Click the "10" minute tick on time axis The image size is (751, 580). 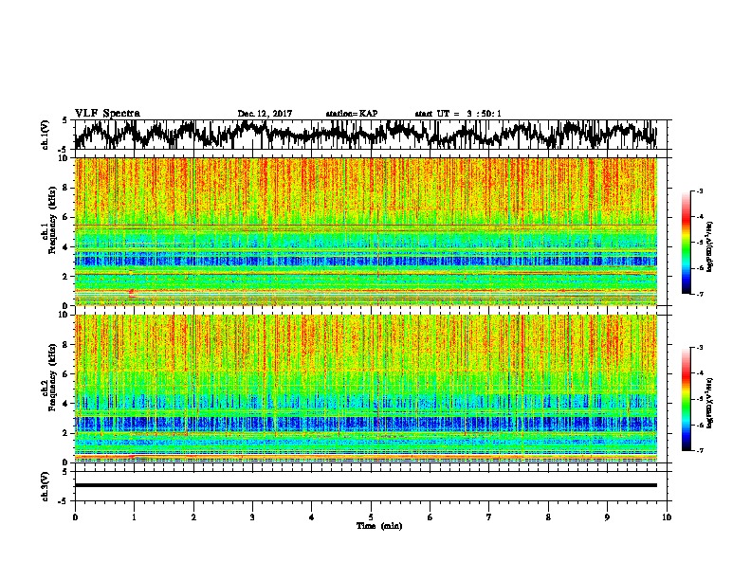click(667, 517)
